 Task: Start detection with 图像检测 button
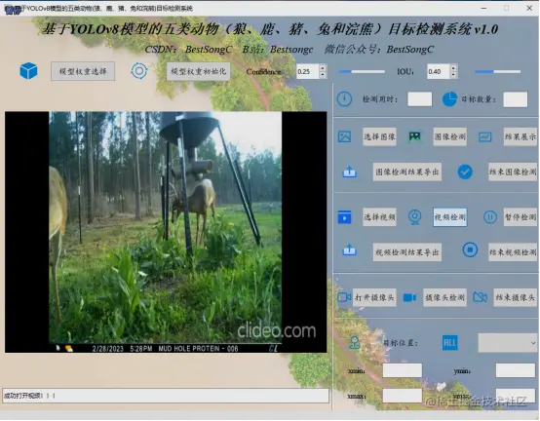(x=449, y=136)
